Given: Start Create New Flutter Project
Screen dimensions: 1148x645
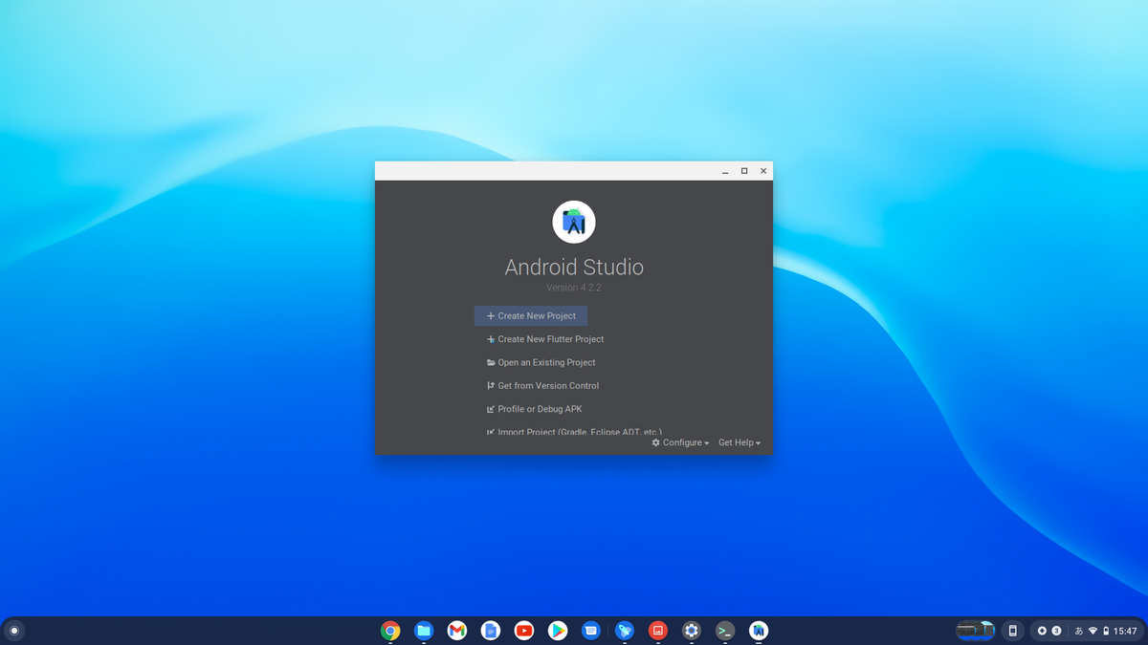Looking at the screenshot, I should point(544,339).
